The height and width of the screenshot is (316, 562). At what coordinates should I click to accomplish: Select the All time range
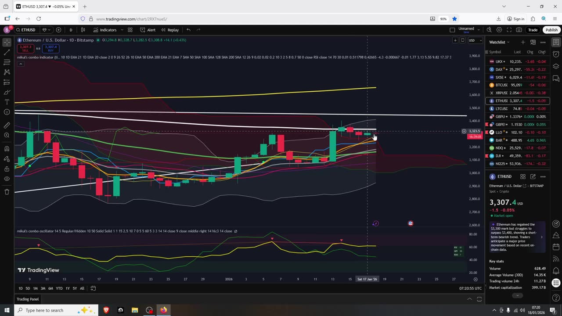click(x=82, y=288)
